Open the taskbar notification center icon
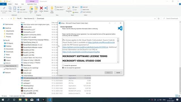 [x=177, y=100]
